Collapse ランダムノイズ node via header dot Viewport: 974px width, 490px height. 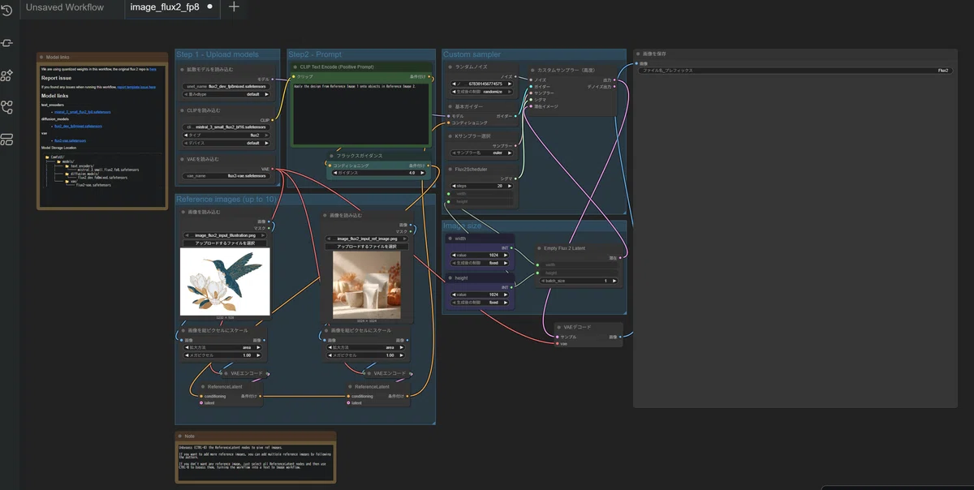point(450,67)
